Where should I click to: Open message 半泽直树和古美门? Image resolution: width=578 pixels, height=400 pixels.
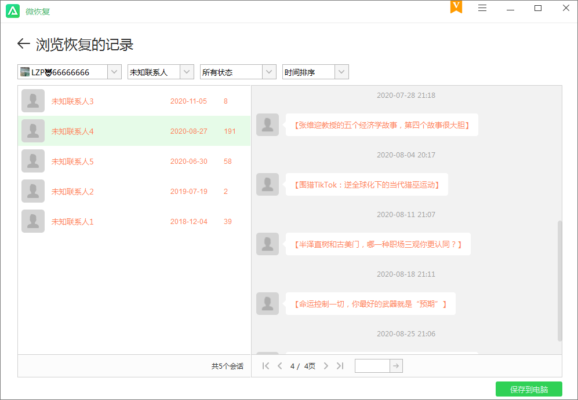pos(378,244)
